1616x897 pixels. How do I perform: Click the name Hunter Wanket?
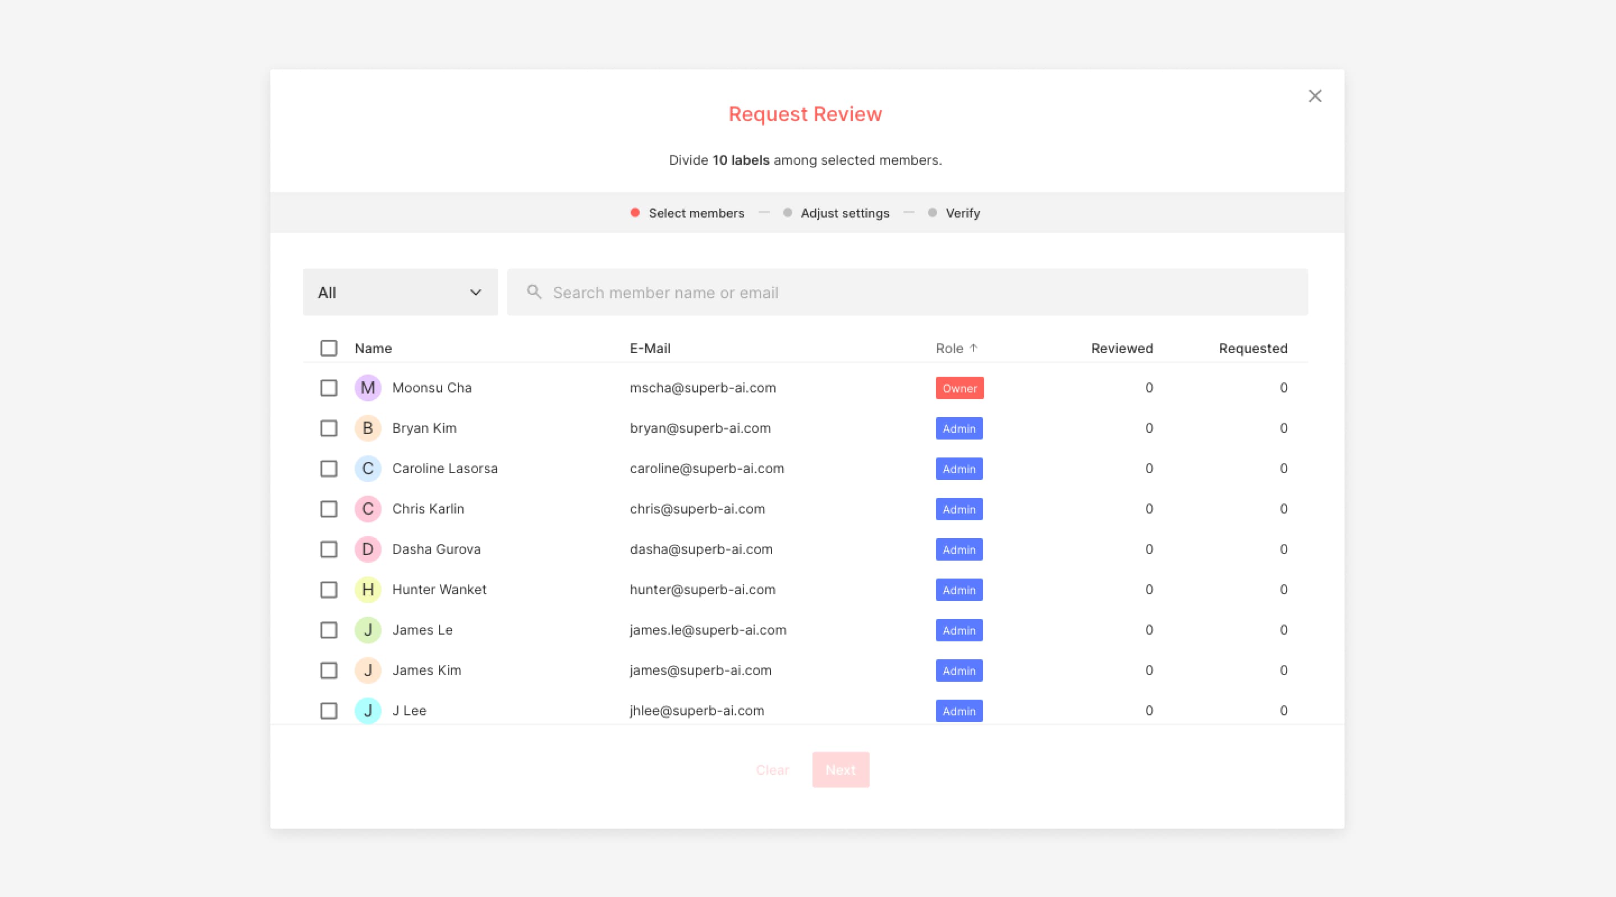click(439, 590)
